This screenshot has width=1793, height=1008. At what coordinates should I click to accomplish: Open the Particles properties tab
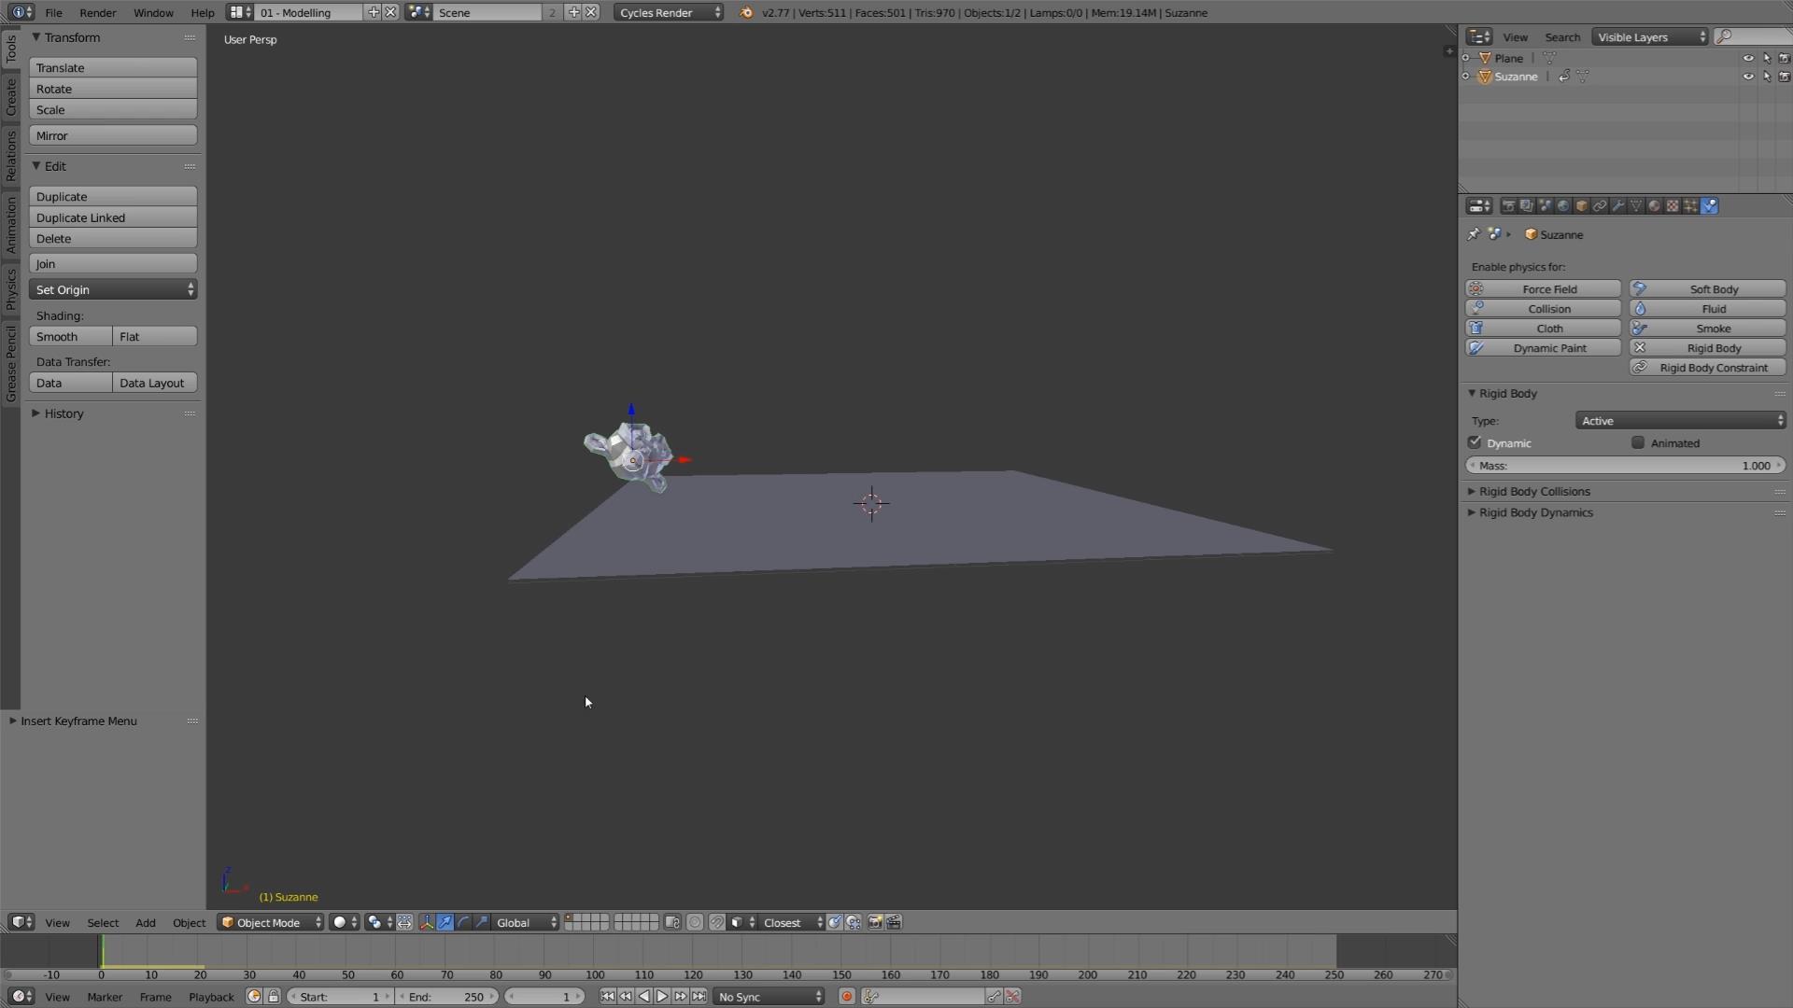pos(1690,206)
